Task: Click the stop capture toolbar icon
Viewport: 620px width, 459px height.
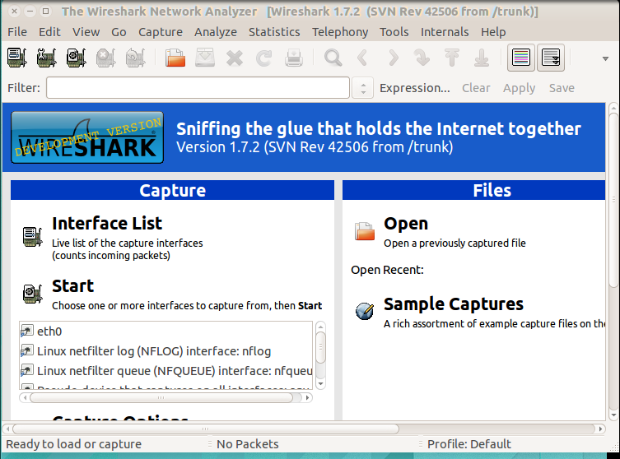Action: pyautogui.click(x=106, y=58)
